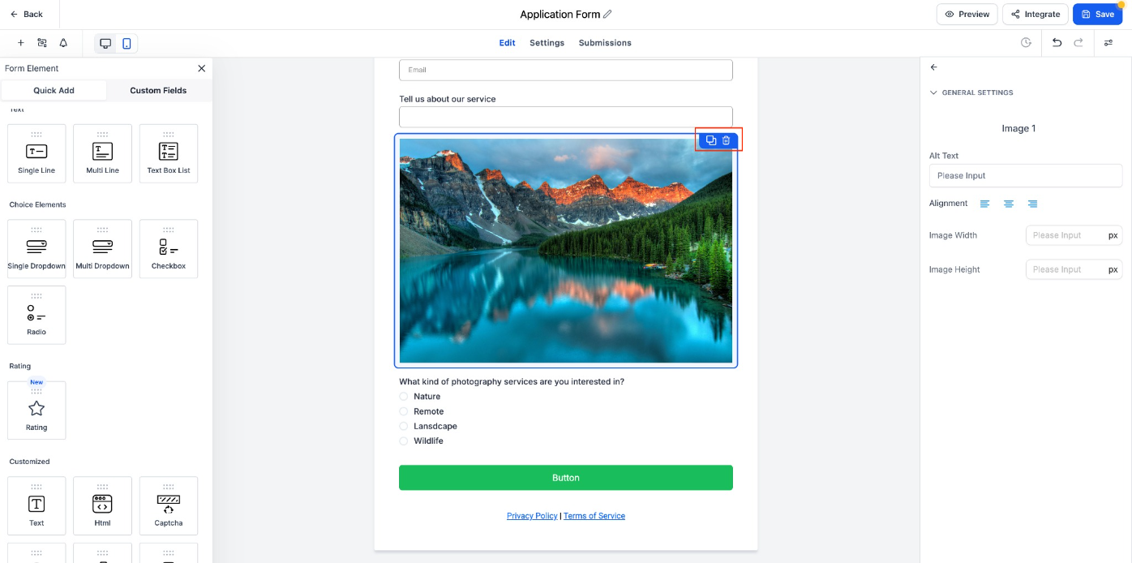The height and width of the screenshot is (563, 1132).
Task: Add a Single Dropdown element
Action: tap(36, 249)
